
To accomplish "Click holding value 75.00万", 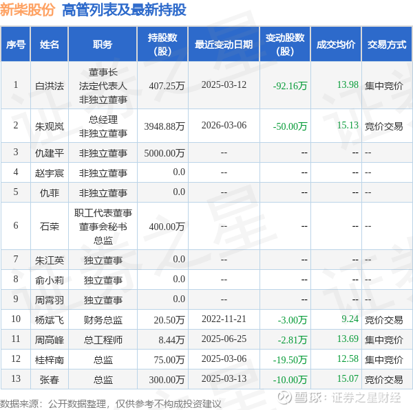I will (x=169, y=360).
